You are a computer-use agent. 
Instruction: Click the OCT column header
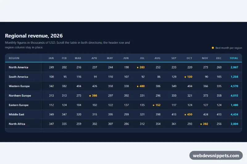[189, 58]
